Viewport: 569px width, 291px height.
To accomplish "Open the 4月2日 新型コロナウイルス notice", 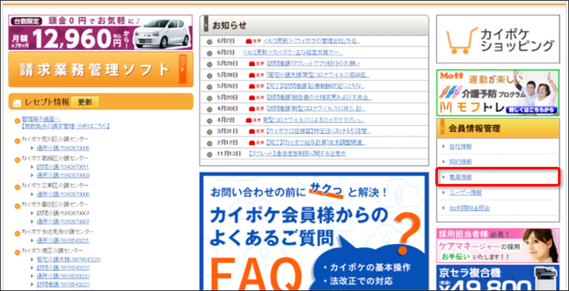I will click(313, 120).
